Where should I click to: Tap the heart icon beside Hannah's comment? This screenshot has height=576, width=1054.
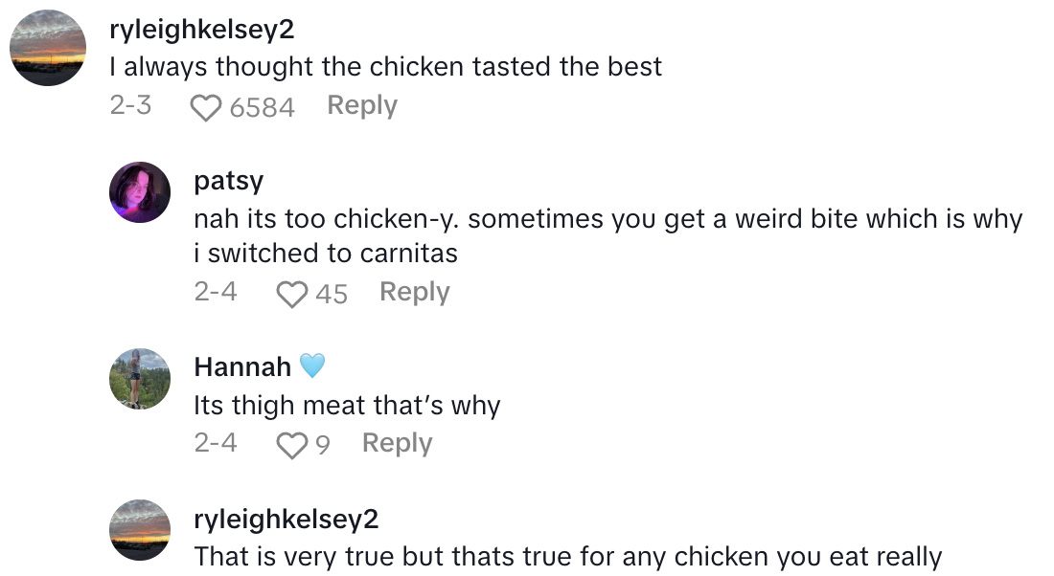290,443
